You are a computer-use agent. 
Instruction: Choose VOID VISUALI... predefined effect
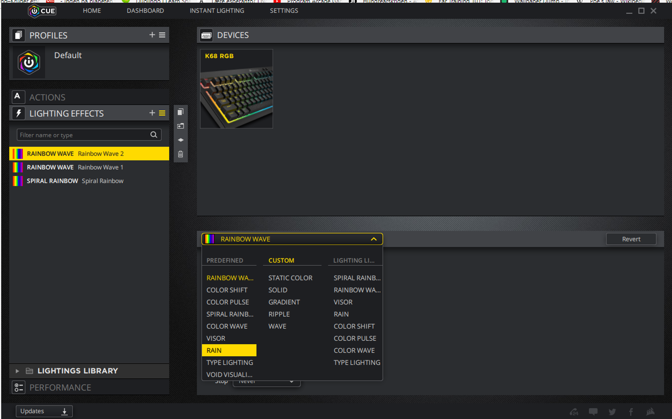tap(229, 374)
